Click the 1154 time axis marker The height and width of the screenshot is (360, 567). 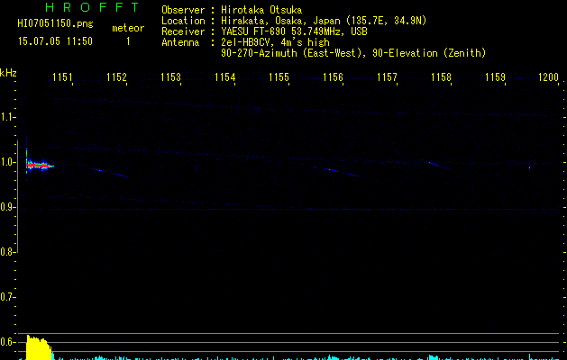tap(225, 77)
